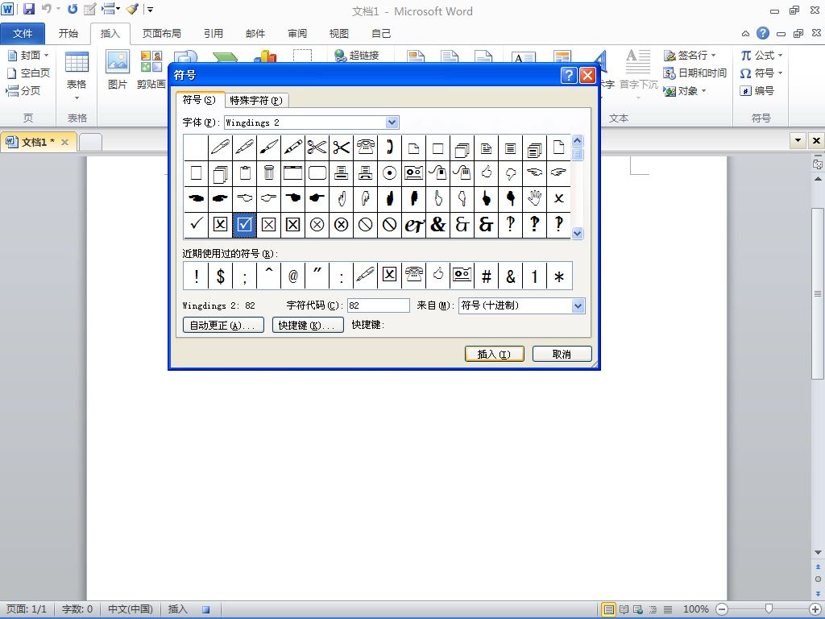
Task: Expand the 签名行 dropdown arrow
Action: coord(714,56)
